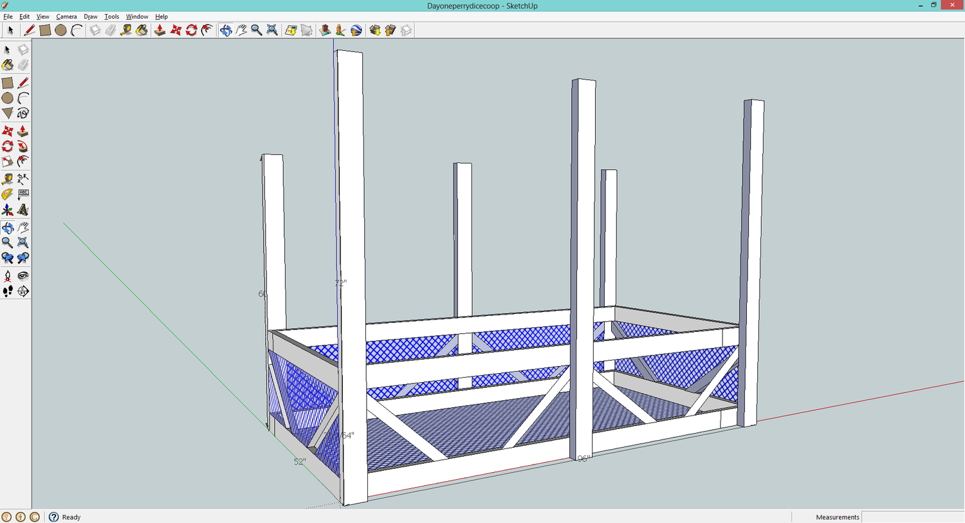Activate the Walk tool footprints icon

coord(8,291)
